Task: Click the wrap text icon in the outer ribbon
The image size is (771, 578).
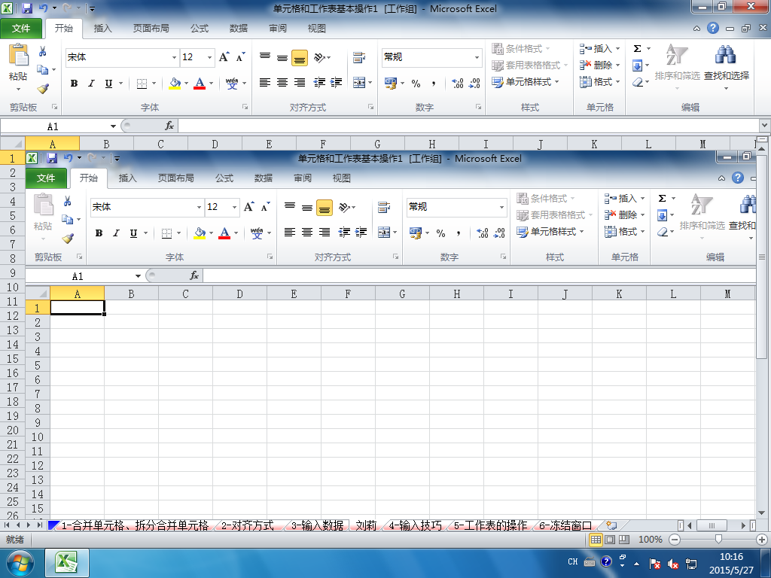Action: 359,57
